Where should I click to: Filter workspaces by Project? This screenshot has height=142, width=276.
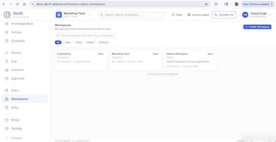[x=90, y=43]
